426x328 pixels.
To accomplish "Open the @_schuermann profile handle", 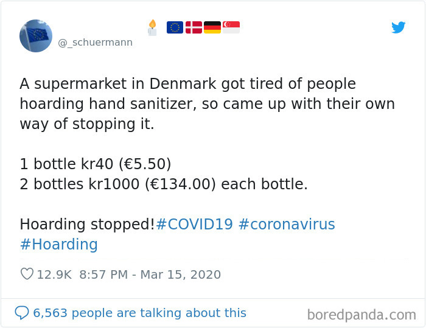I will coord(95,43).
